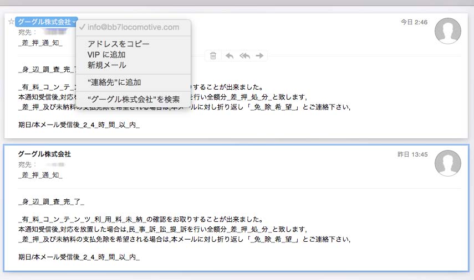This screenshot has height=280, width=474.
Task: Open the sender dropdown グーグル株式会社 in first email
Action: (x=47, y=22)
